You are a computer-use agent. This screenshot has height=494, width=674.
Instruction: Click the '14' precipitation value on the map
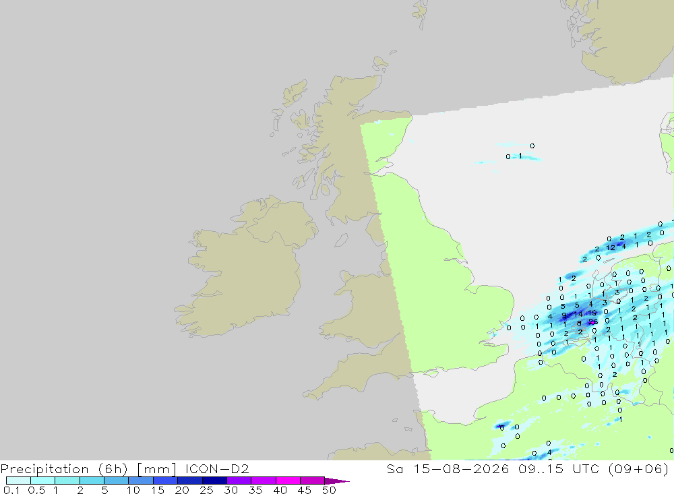[x=578, y=314]
